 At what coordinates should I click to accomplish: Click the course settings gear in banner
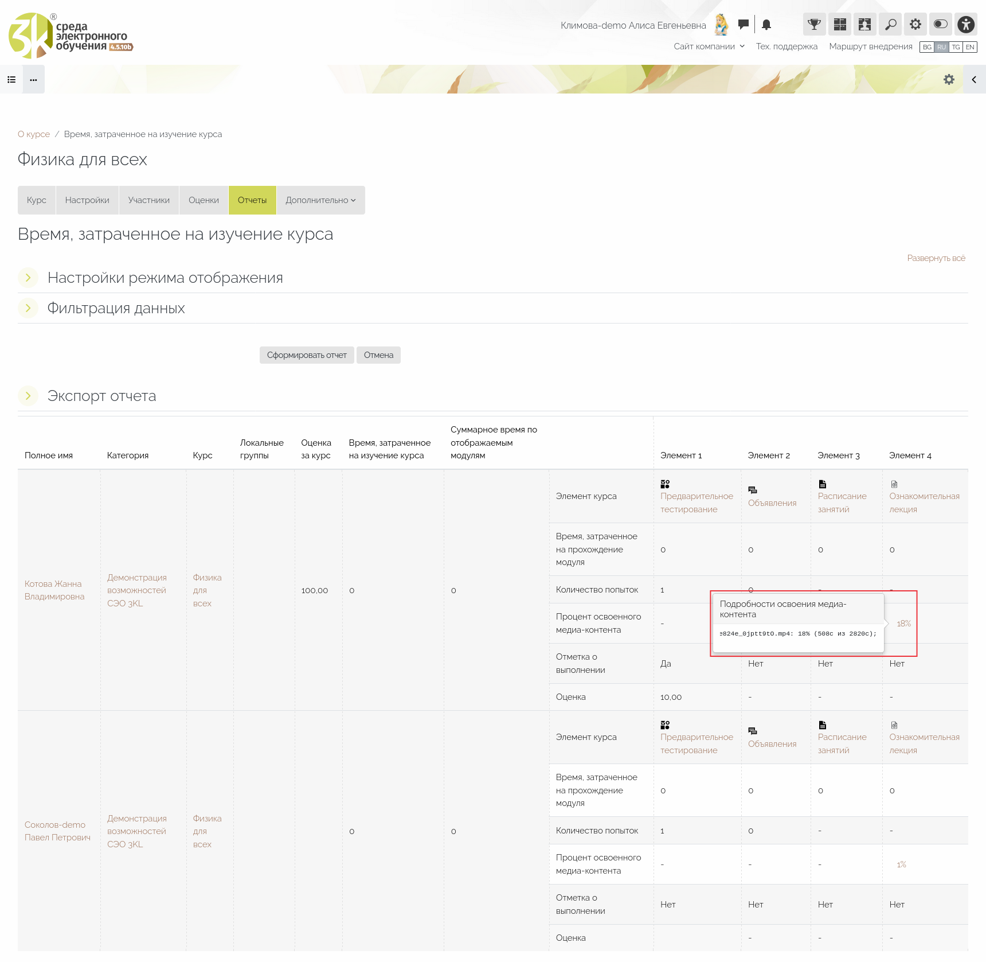(x=949, y=80)
